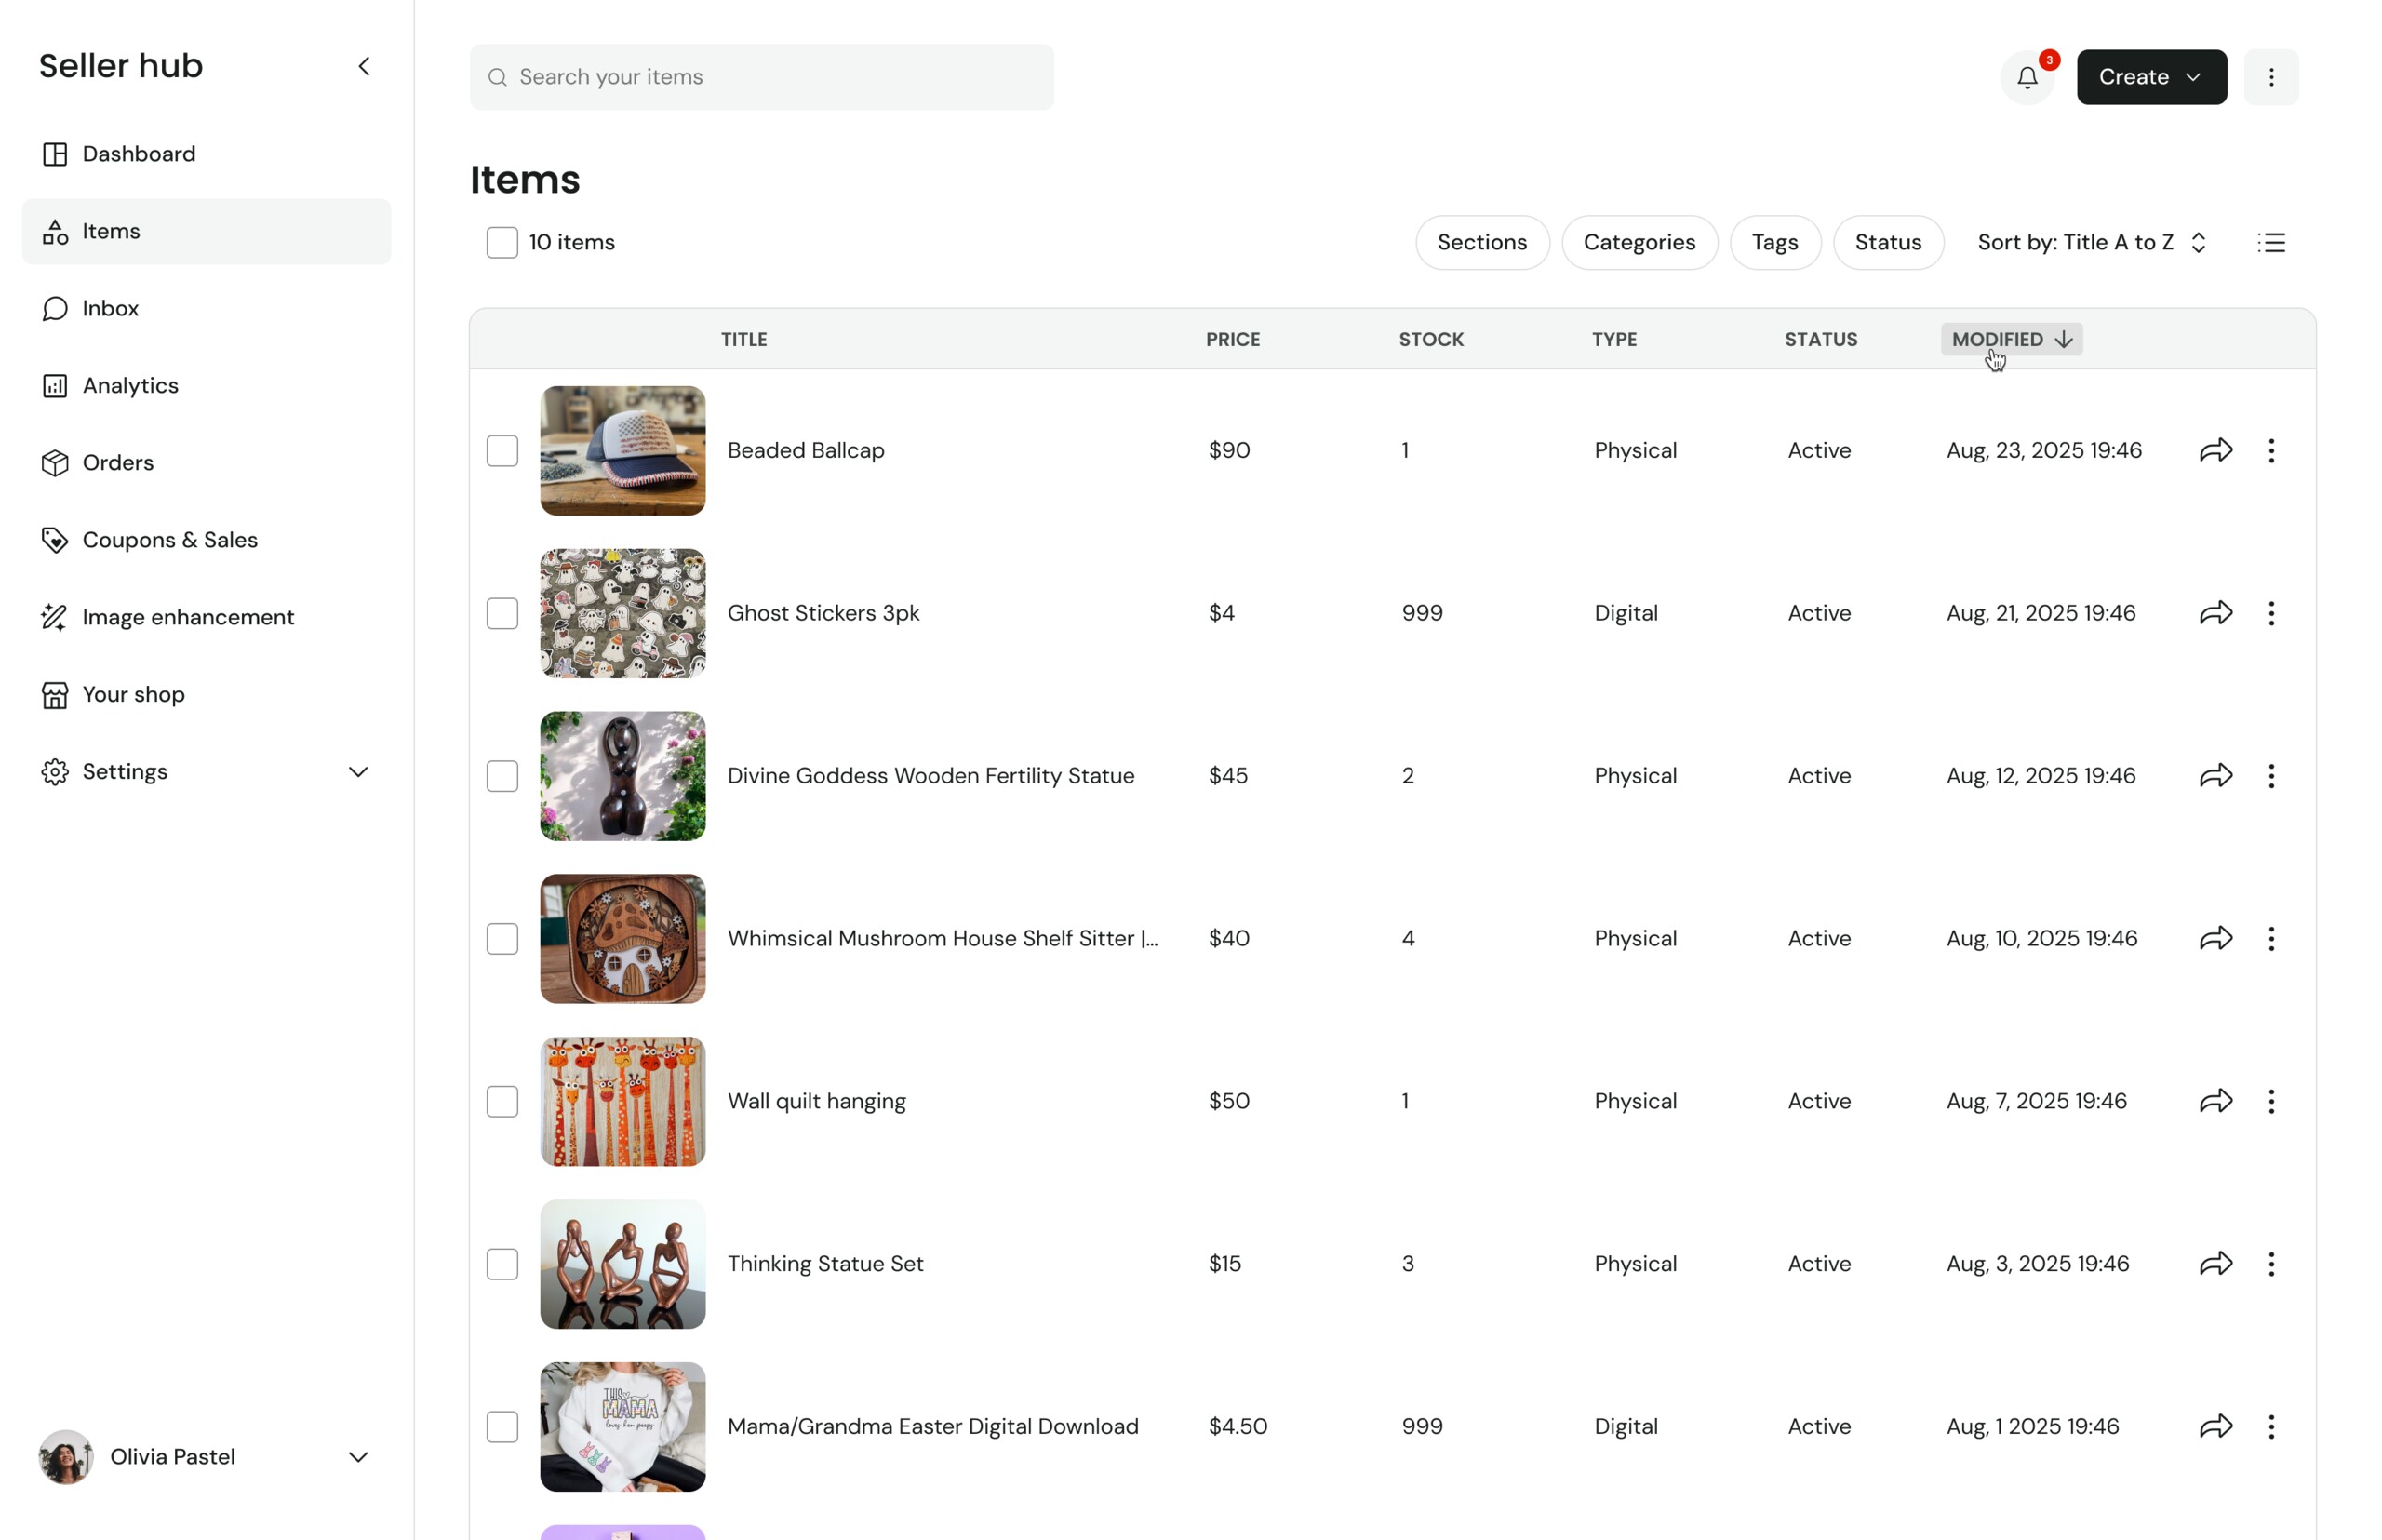Select all 10 items checkbox
The image size is (2382, 1540).
click(x=502, y=243)
